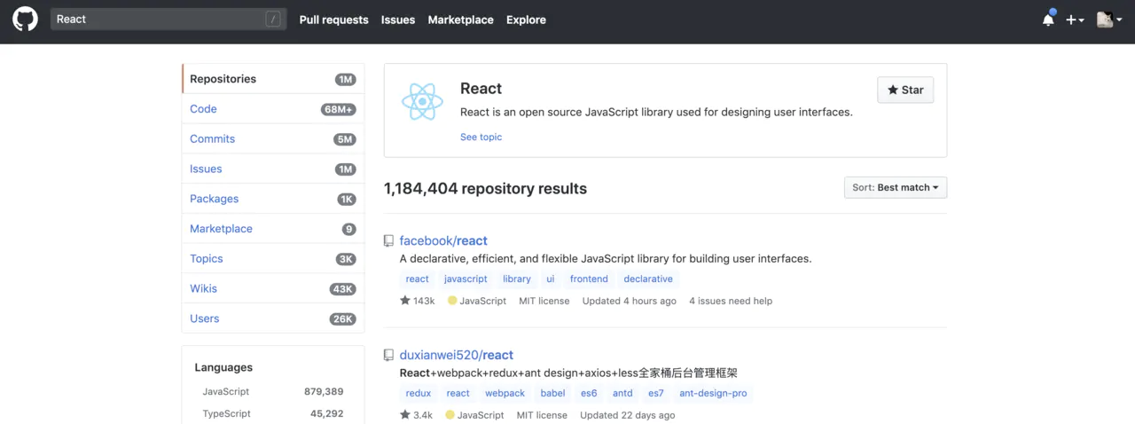1135x424 pixels.
Task: Select the Packages results filter
Action: (x=273, y=199)
